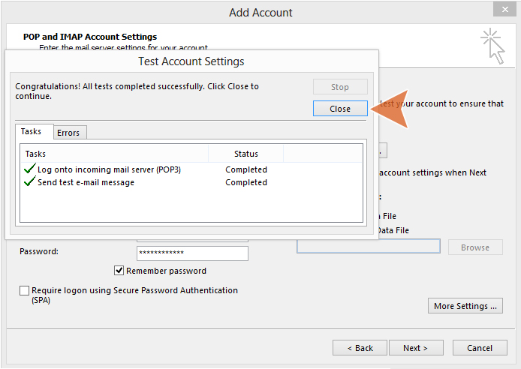Viewport: 521px width, 369px height.
Task: Select the Completed status of Send test e-mail message
Action: 246,182
